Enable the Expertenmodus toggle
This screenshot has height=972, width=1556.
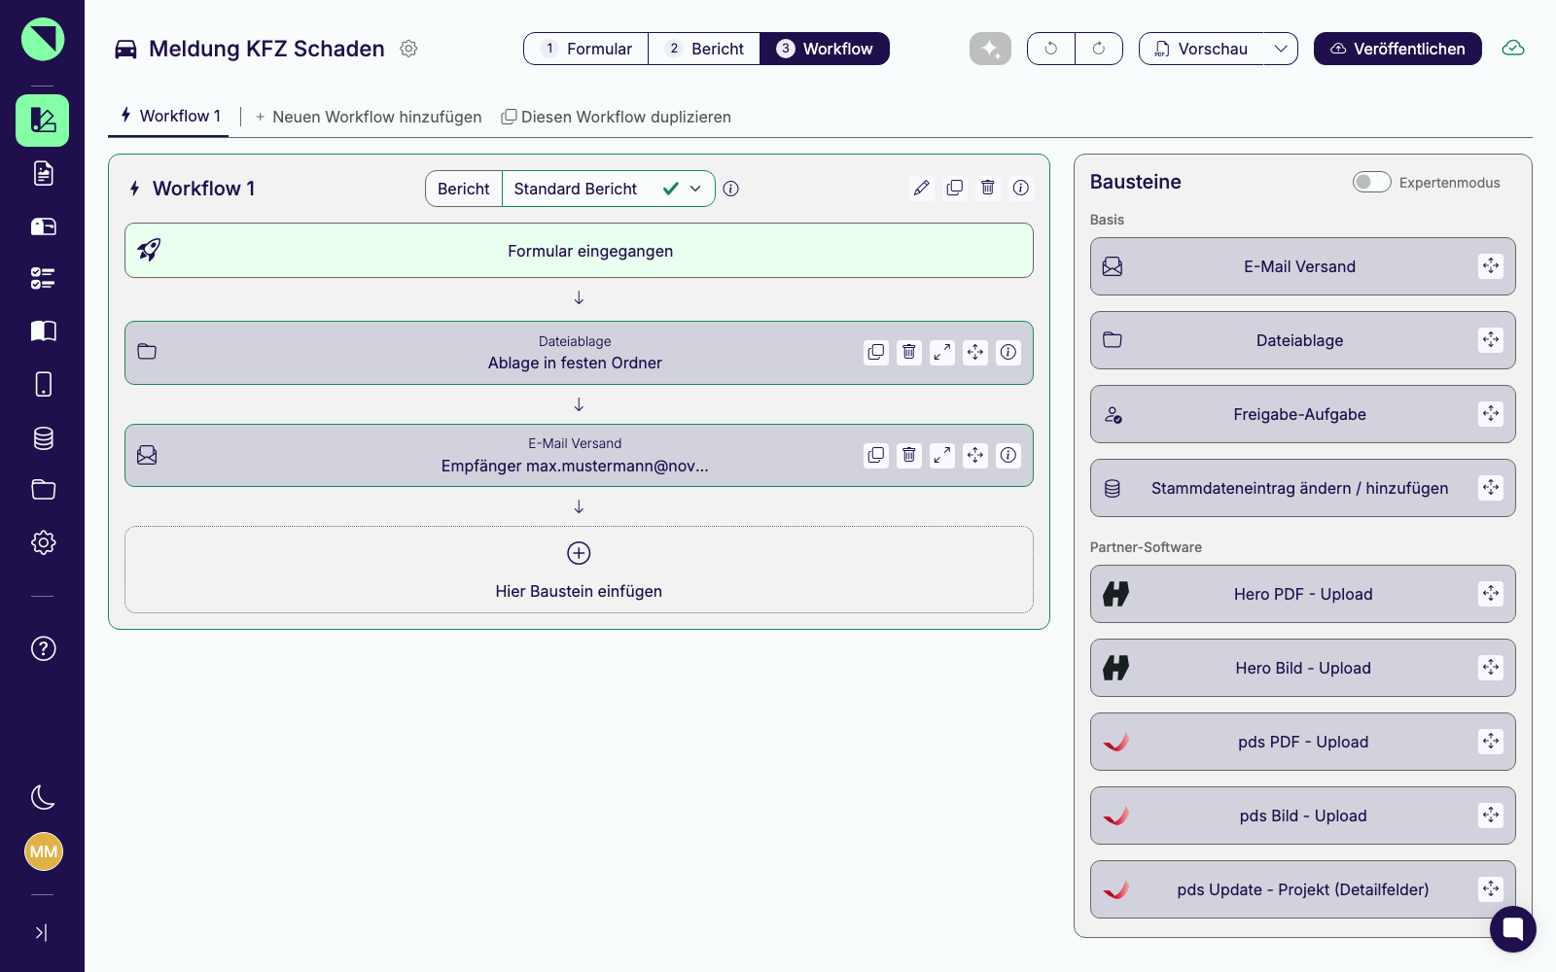point(1371,183)
